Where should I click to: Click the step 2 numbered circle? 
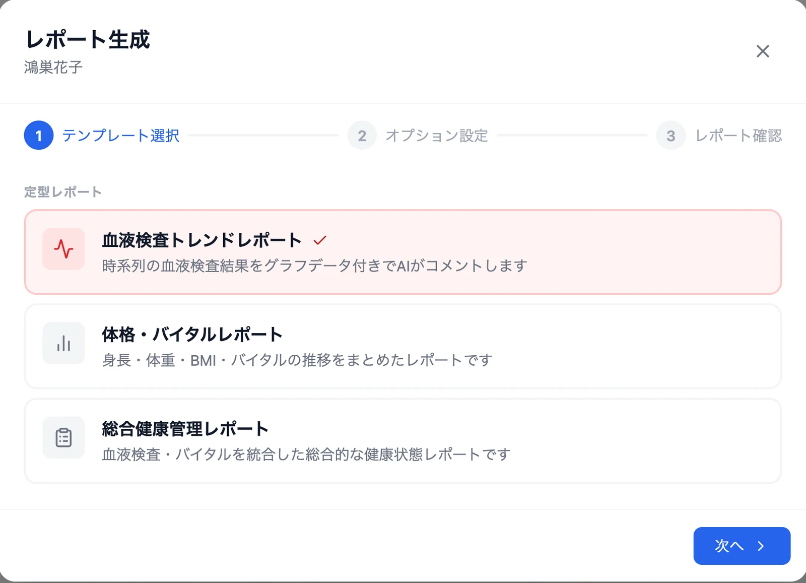click(x=362, y=136)
